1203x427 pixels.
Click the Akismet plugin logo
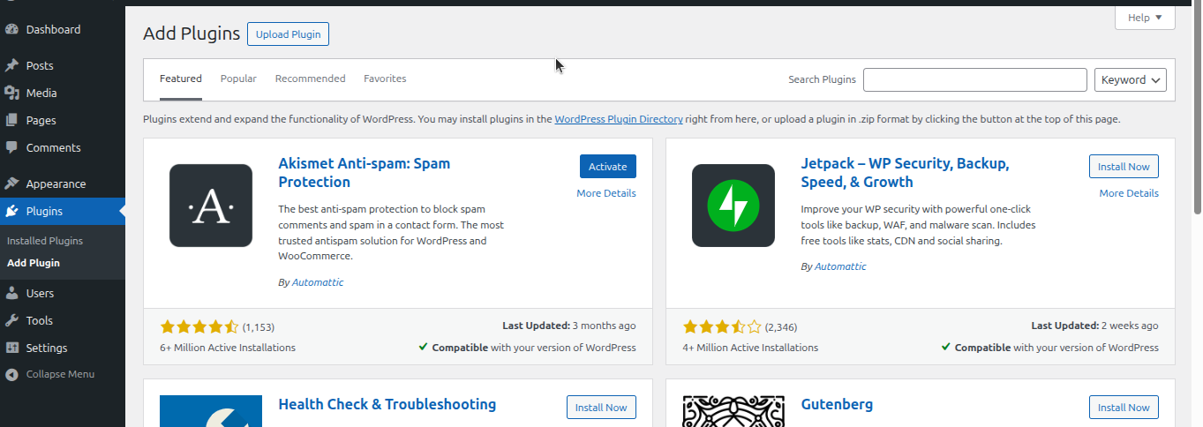coord(211,206)
